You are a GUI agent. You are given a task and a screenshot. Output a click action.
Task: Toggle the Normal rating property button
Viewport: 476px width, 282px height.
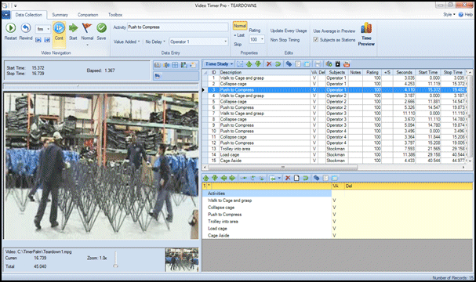240,26
